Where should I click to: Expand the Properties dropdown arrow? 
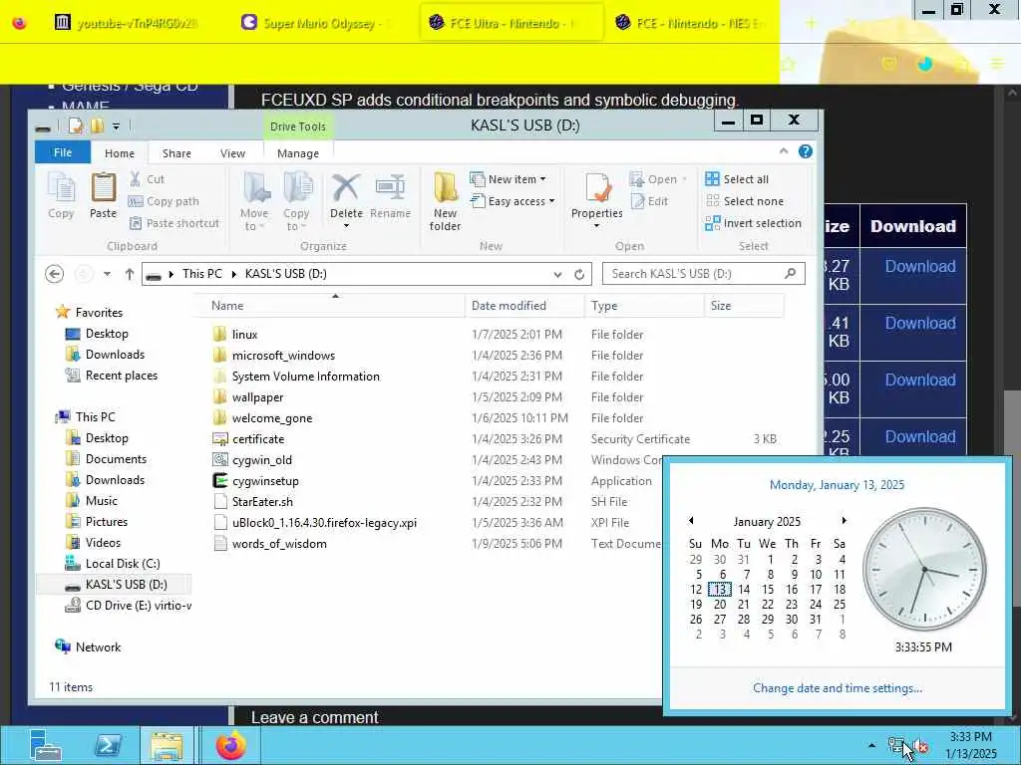[597, 226]
